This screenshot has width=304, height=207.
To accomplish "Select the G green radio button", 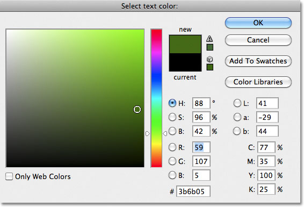I will tap(172, 161).
